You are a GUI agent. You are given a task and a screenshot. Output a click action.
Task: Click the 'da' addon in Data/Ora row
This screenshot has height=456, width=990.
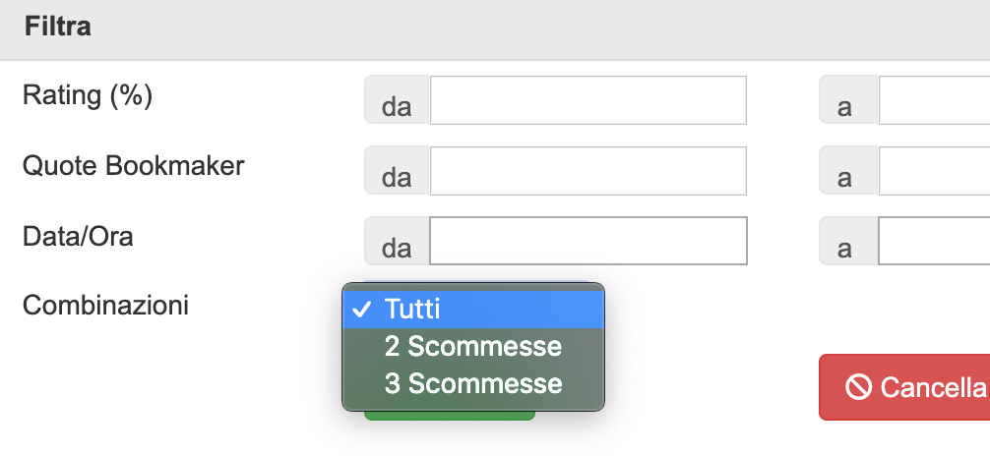(398, 241)
